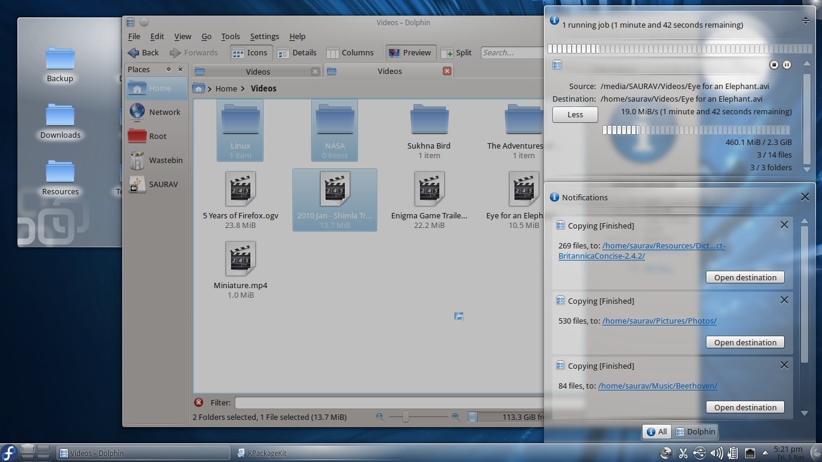
Task: Toggle the Preview mode button
Action: tap(410, 53)
